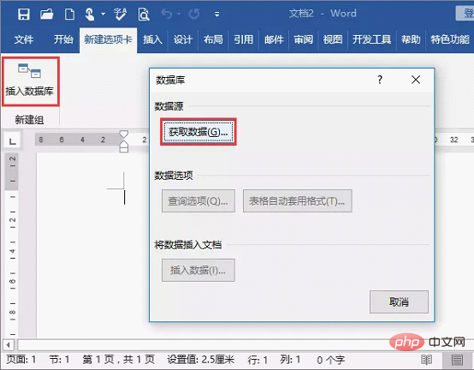The image size is (474, 370).
Task: Click the 插入数据库 ribbon button
Action: tap(30, 81)
